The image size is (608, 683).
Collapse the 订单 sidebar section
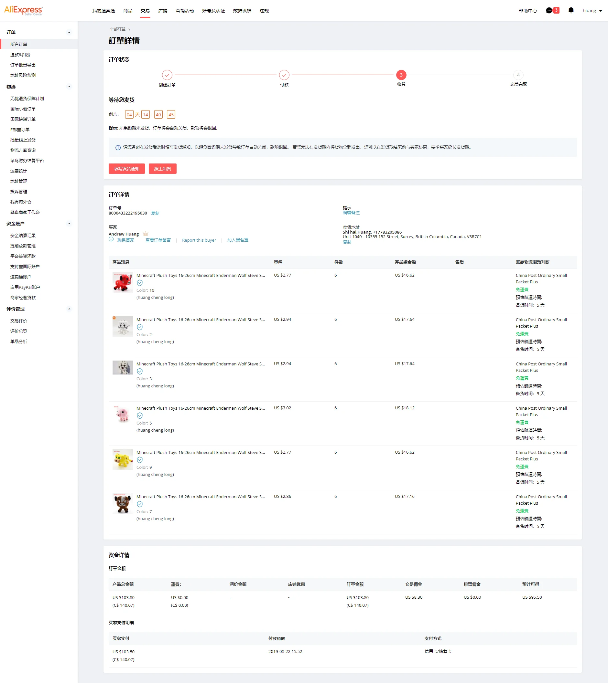69,32
